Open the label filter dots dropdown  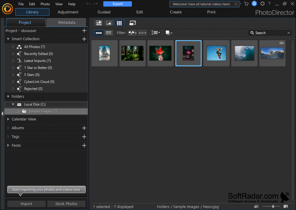coord(142,33)
